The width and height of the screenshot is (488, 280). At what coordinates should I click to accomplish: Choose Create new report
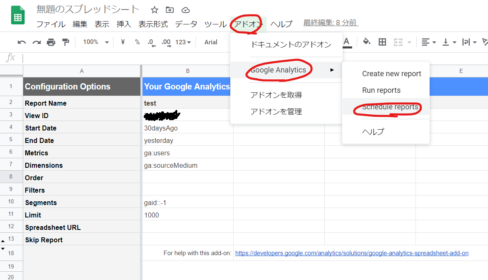click(x=391, y=74)
